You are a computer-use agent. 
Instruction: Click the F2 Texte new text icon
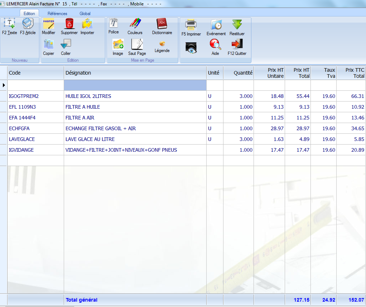click(9, 24)
